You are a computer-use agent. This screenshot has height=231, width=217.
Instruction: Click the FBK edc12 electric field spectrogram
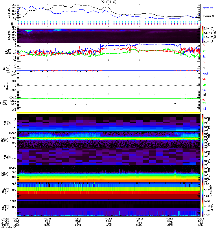coord(109,191)
